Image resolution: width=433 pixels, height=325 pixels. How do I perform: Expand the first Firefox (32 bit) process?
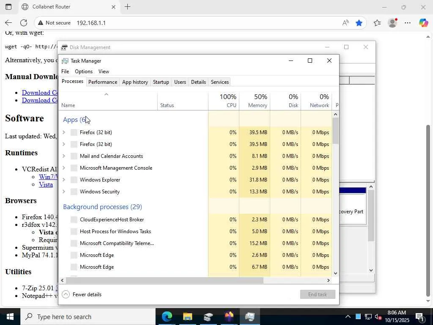[x=64, y=132]
